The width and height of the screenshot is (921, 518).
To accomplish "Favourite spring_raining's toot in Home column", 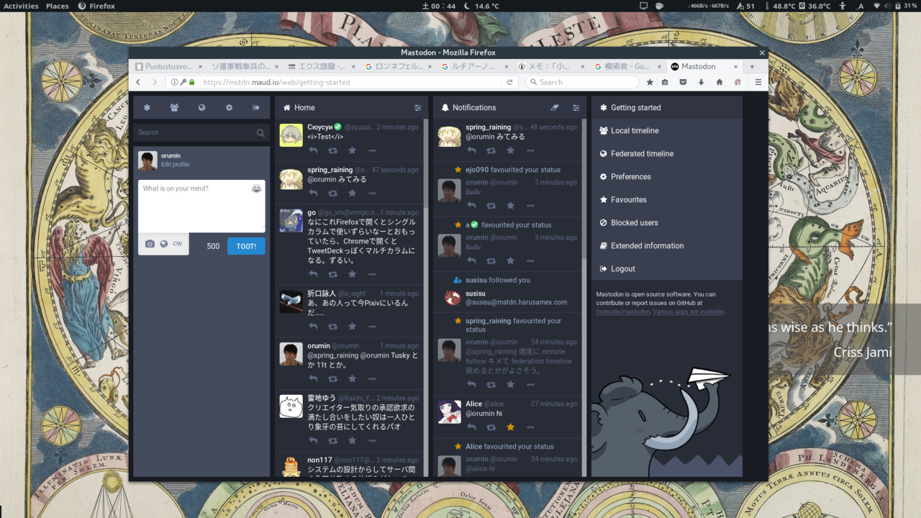I will click(x=352, y=194).
